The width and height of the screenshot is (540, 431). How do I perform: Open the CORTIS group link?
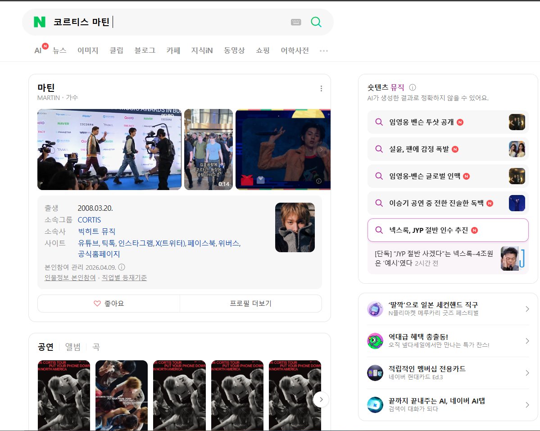89,220
